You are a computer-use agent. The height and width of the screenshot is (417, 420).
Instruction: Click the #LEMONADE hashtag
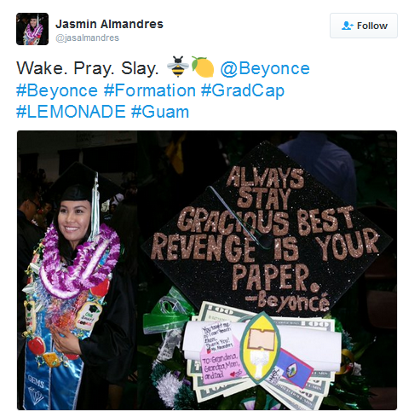[x=71, y=112]
